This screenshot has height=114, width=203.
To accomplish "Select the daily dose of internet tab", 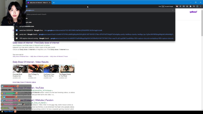I will pyautogui.click(x=39, y=3).
